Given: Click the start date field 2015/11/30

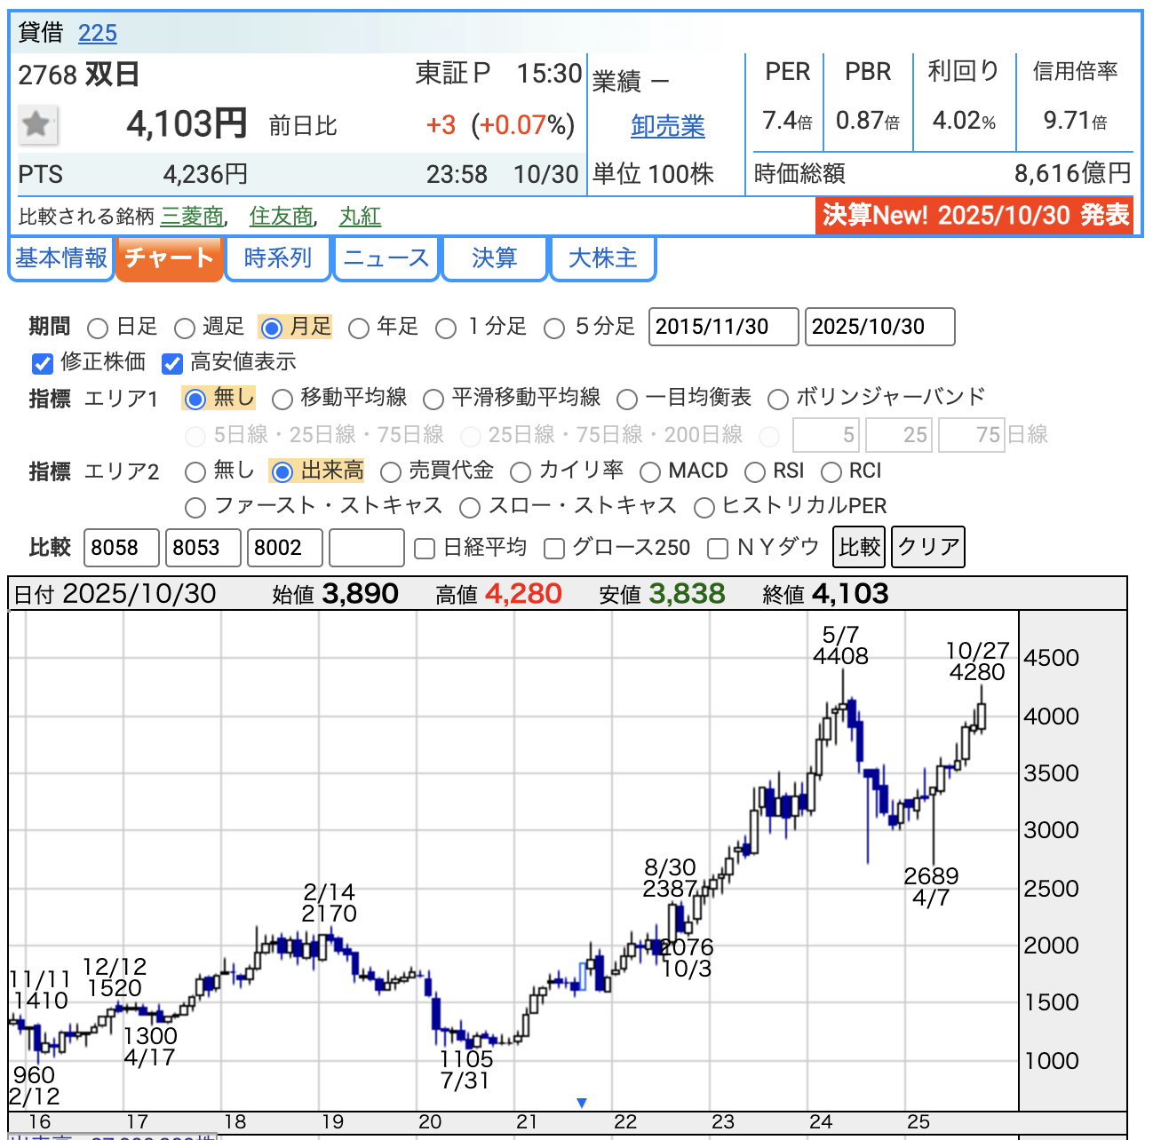Looking at the screenshot, I should pos(723,327).
